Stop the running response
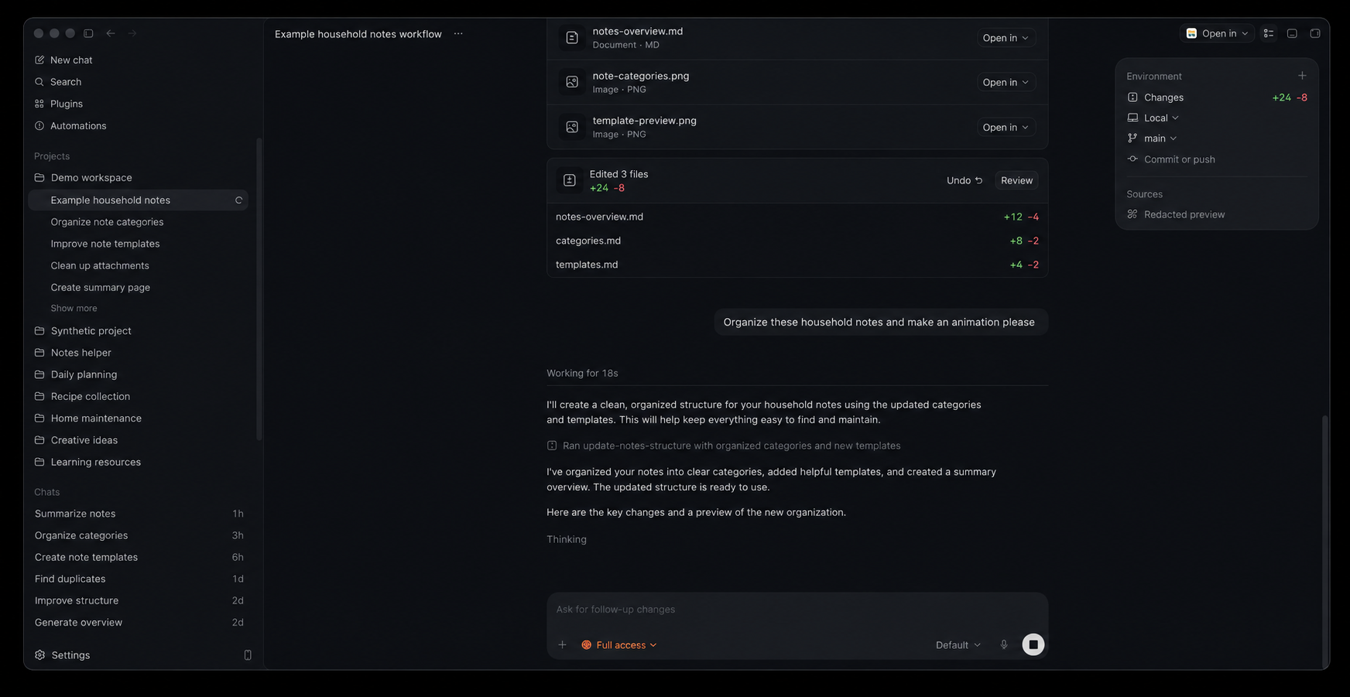1350x697 pixels. point(1033,644)
